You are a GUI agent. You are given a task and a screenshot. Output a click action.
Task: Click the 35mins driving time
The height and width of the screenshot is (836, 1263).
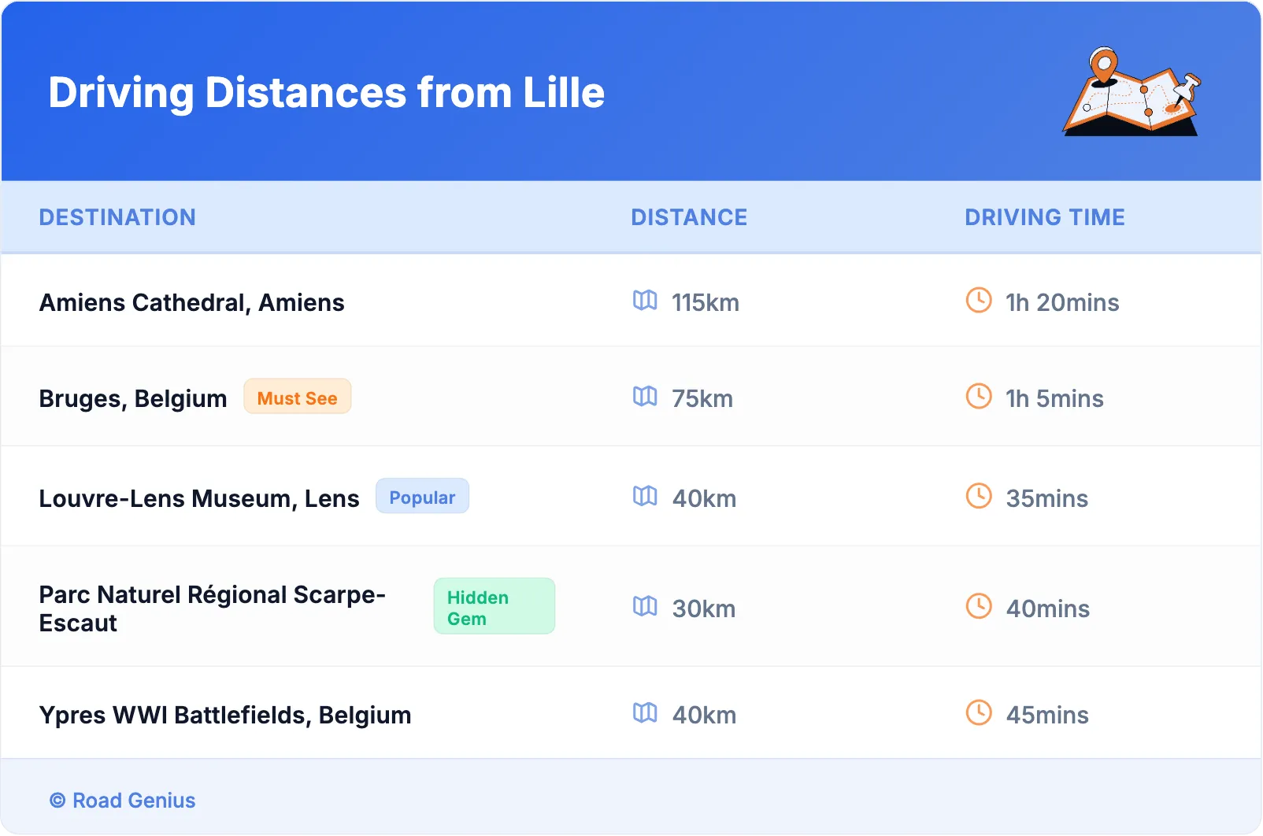1047,499
